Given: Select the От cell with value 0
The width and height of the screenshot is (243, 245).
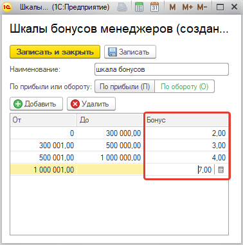Looking at the screenshot, I should (x=43, y=133).
